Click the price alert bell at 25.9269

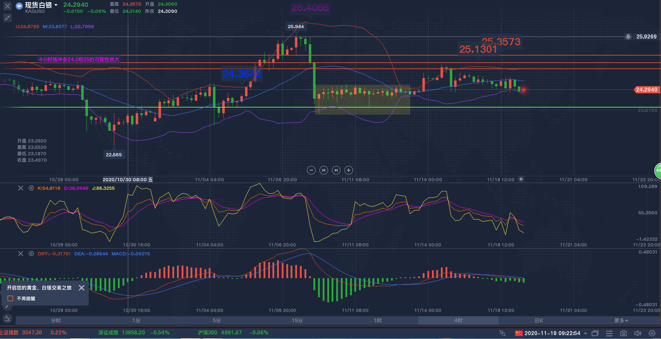(x=628, y=37)
